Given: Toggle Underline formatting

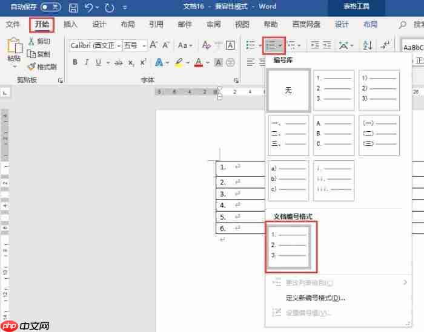Looking at the screenshot, I should 98,63.
